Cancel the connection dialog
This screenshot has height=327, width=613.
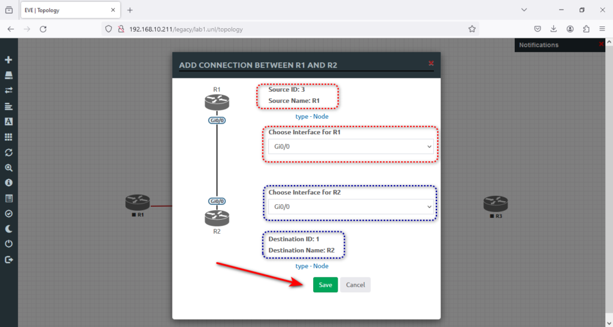point(356,284)
